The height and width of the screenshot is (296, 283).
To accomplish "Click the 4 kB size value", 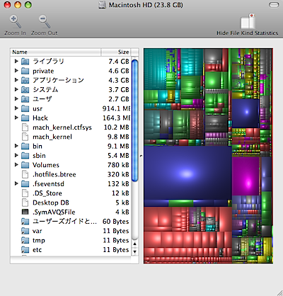I will pos(122,212).
